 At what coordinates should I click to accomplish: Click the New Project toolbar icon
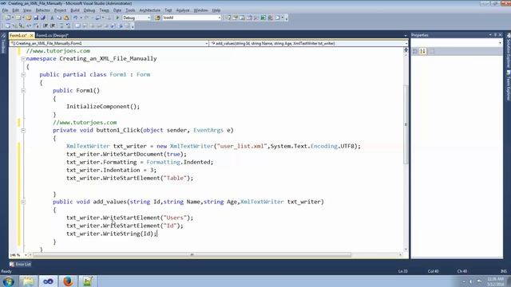pyautogui.click(x=7, y=18)
